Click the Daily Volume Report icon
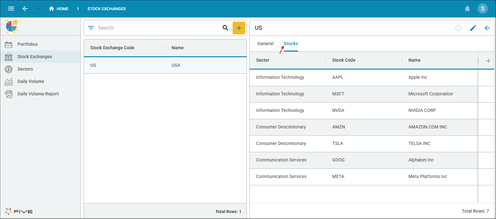496x219 pixels. coord(9,94)
